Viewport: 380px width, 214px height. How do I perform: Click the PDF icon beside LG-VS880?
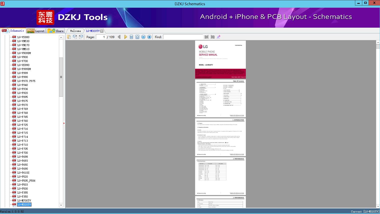click(x=14, y=37)
